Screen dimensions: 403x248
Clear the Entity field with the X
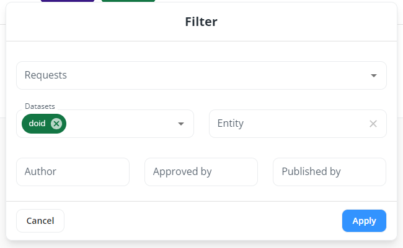pos(373,124)
